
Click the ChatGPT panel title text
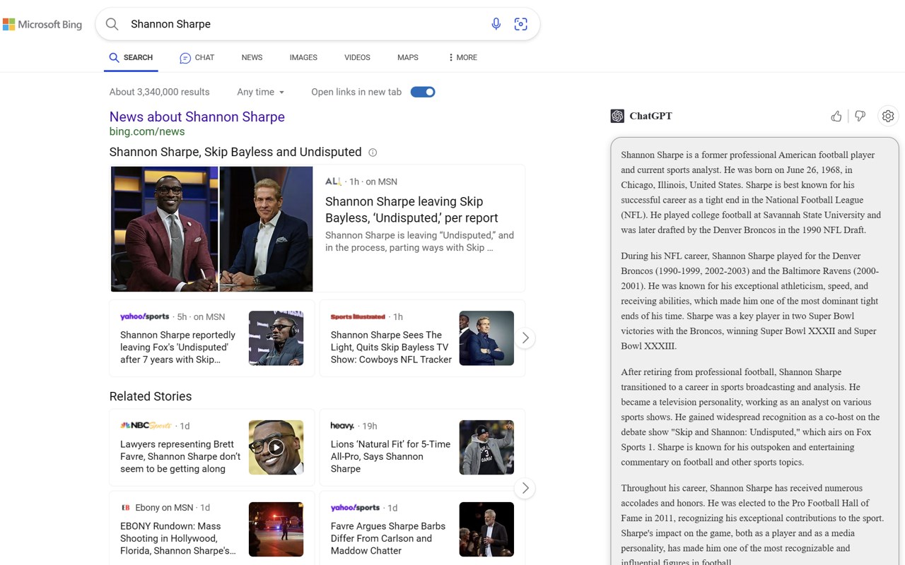(650, 116)
